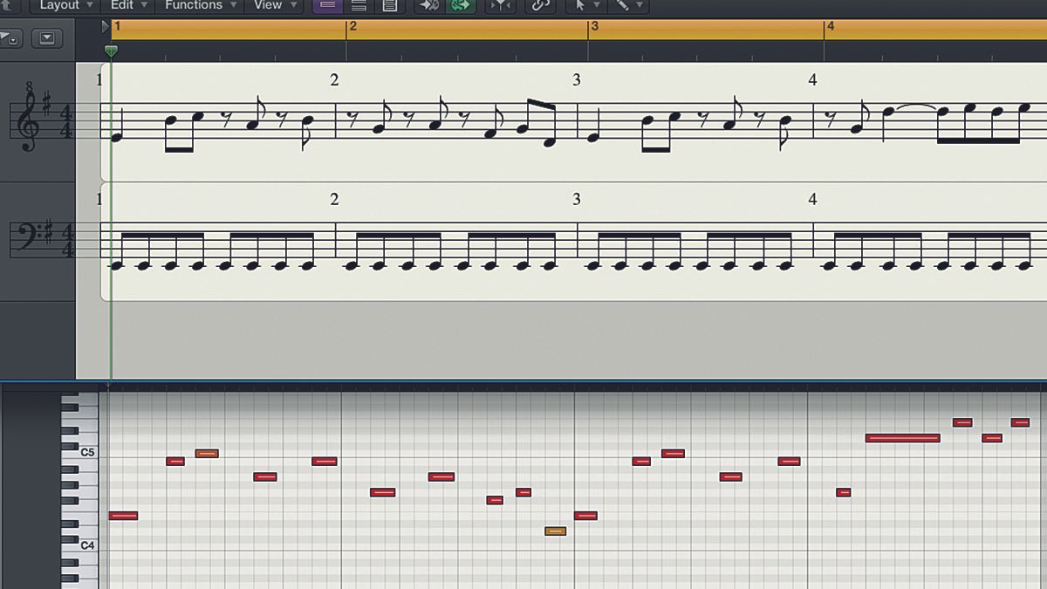Select a red note in the piano roll
The width and height of the screenshot is (1047, 589).
coord(174,461)
